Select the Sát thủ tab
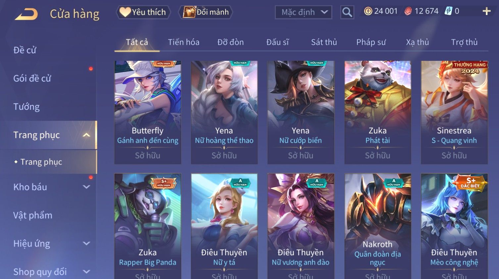This screenshot has width=499, height=279. (324, 42)
